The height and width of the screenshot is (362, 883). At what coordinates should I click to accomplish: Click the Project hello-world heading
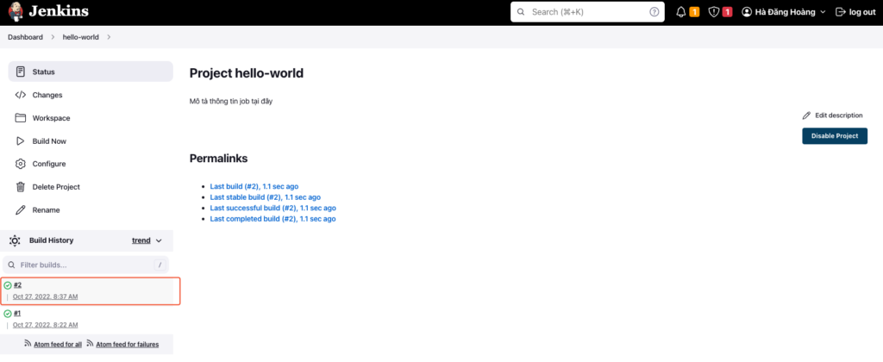pyautogui.click(x=247, y=73)
